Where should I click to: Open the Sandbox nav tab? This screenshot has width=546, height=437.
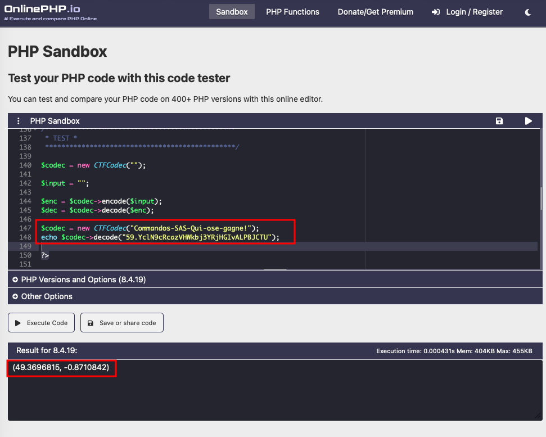[232, 12]
